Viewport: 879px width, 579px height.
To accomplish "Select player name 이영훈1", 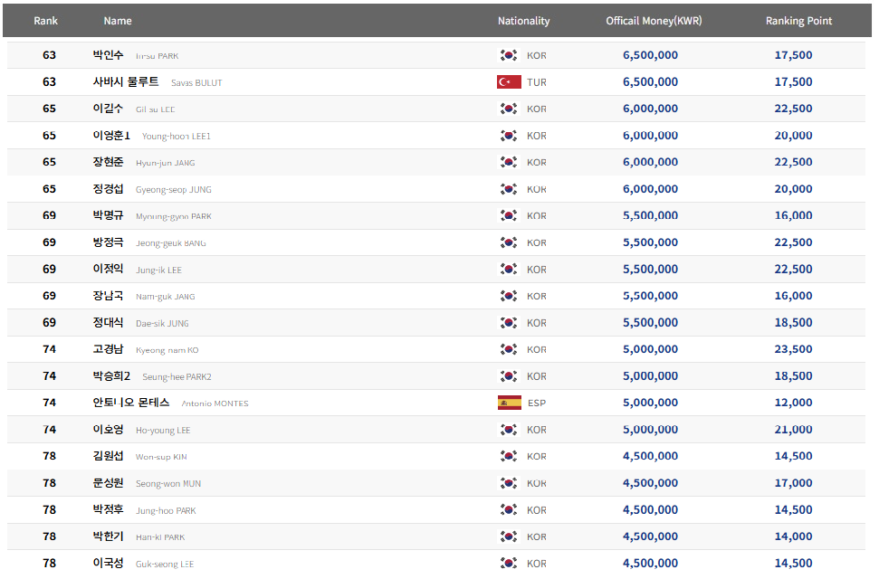I will pos(111,135).
